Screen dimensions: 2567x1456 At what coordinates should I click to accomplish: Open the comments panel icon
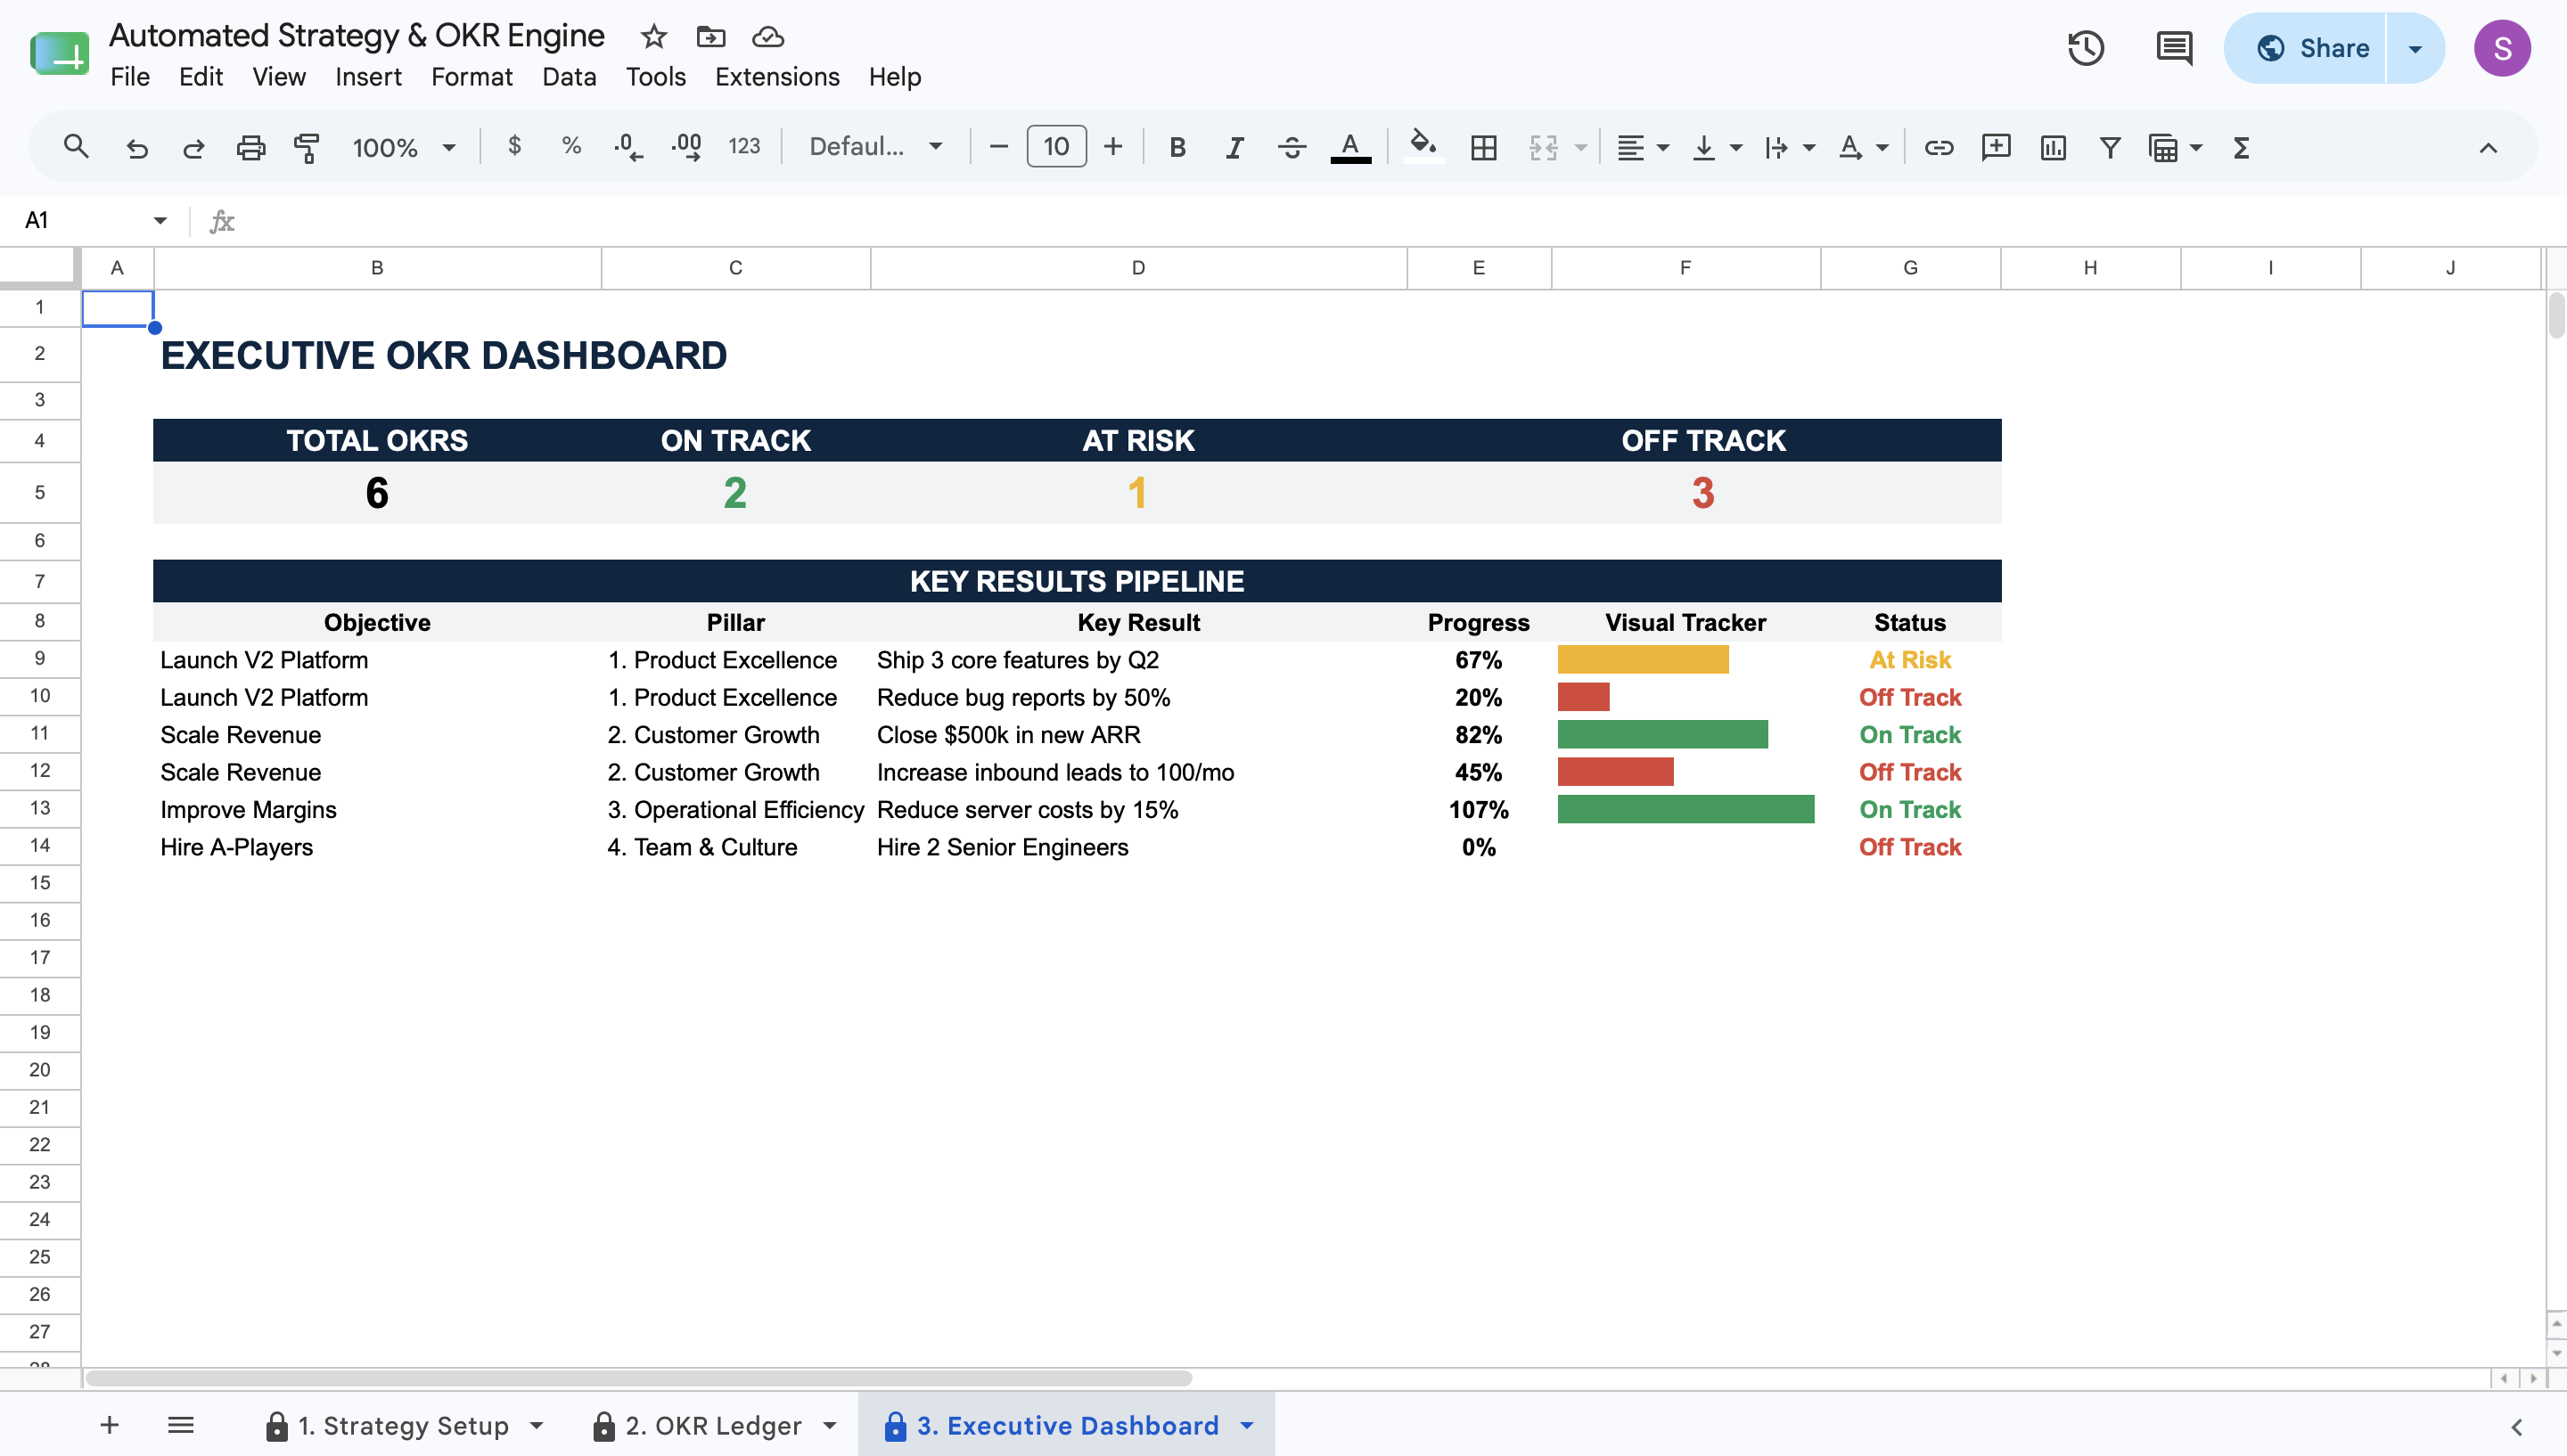pos(2173,48)
